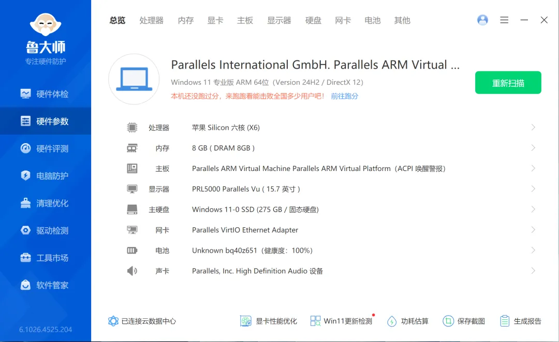Click the 声卡 speaker icon
The height and width of the screenshot is (342, 559).
pos(132,271)
